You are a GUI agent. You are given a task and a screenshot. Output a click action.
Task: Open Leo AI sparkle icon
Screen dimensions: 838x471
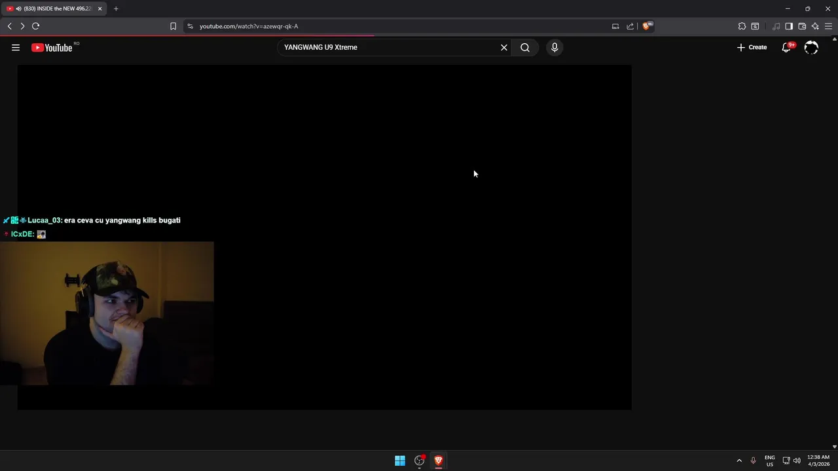coord(815,26)
